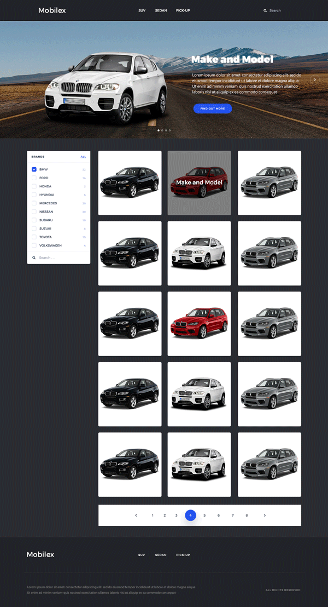Go to page 1 in pagination
328x607 pixels.
[x=153, y=516]
